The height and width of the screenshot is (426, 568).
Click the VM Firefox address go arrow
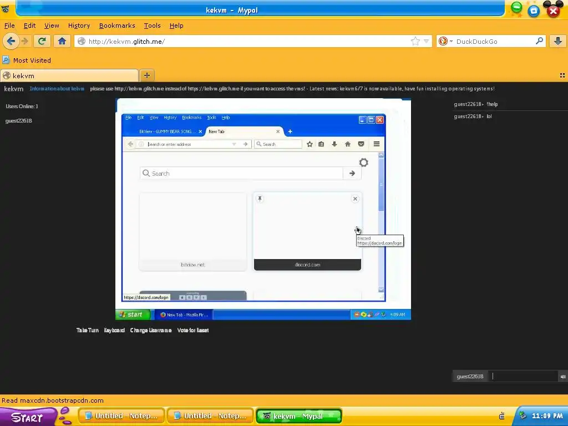(245, 144)
